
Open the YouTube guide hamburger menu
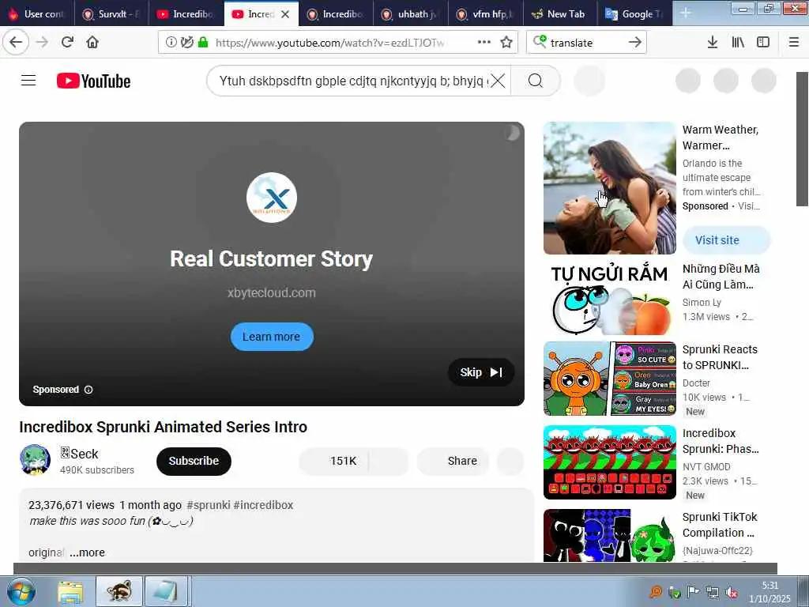pos(28,81)
